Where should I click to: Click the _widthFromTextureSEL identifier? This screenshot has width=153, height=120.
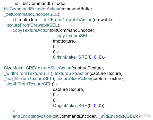pyautogui.click(x=27, y=74)
